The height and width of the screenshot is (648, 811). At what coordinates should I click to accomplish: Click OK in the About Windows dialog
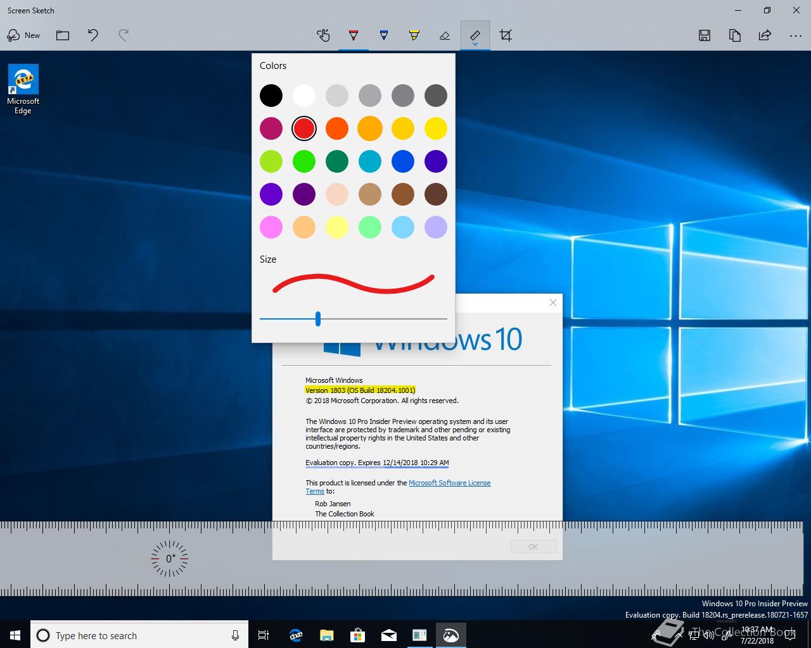pyautogui.click(x=533, y=547)
